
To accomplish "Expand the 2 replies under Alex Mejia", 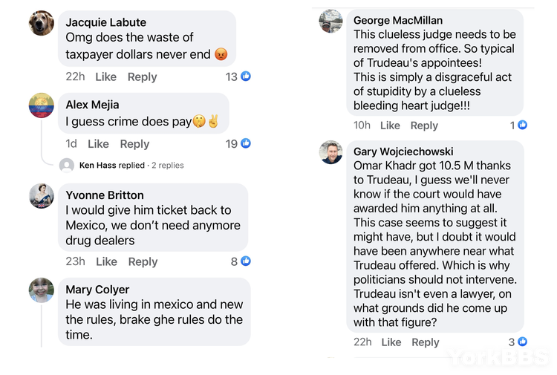I will tap(168, 165).
